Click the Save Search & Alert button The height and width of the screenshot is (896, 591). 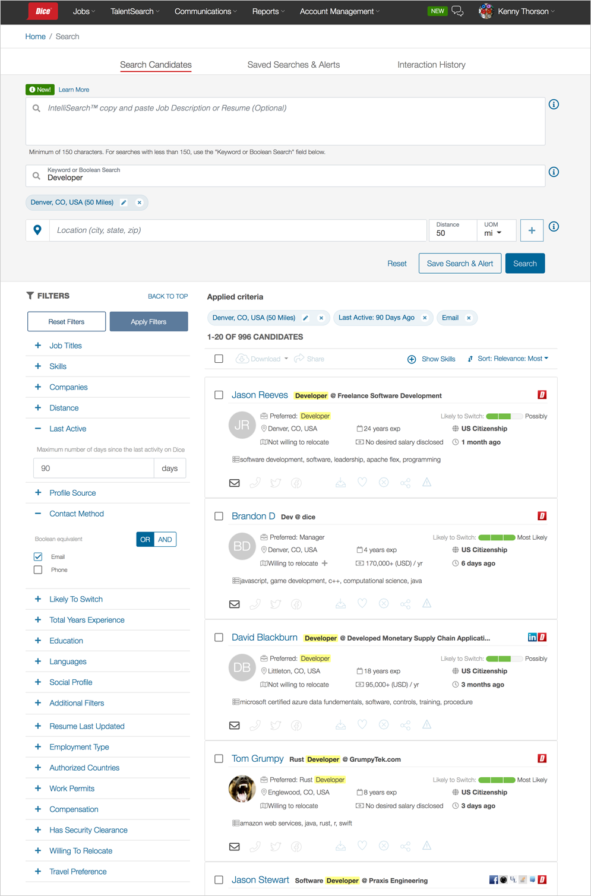click(460, 264)
